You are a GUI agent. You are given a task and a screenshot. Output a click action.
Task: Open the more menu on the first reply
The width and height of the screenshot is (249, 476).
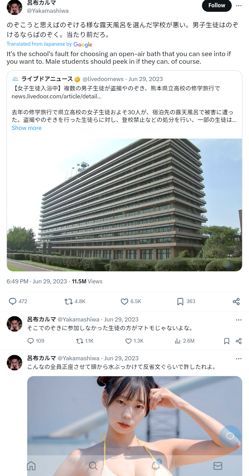pyautogui.click(x=239, y=320)
